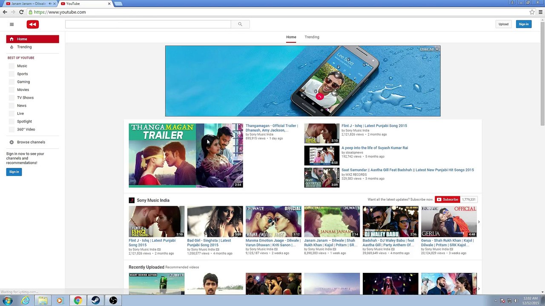Play the Thangamagan Trailer large thumbnail

pos(186,156)
